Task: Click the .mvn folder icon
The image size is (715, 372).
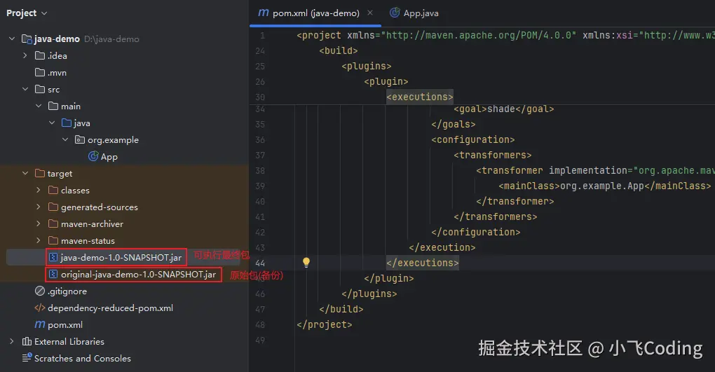Action: tap(40, 72)
